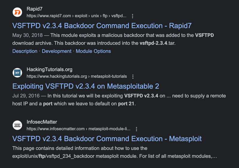
Task: Go to the Description sitelink
Action: click(25, 51)
